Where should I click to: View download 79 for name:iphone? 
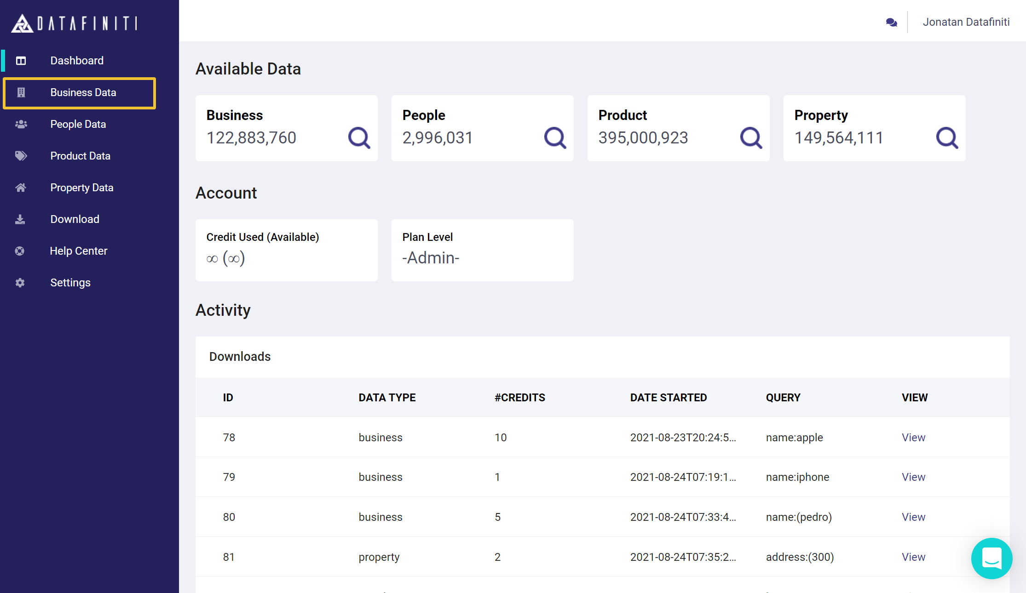coord(913,477)
